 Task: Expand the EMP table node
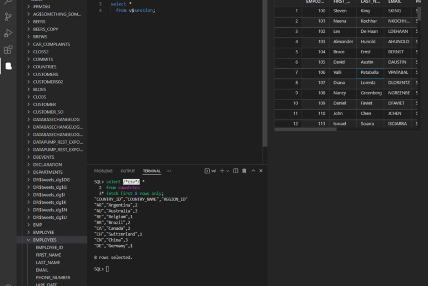coord(29,225)
